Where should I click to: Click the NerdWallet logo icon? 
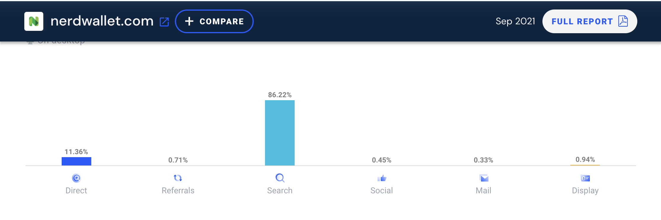[34, 21]
